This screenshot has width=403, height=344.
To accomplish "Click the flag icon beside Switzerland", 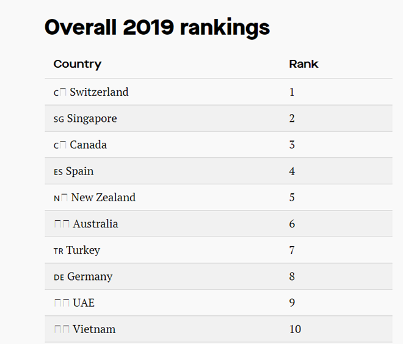I will coord(60,93).
